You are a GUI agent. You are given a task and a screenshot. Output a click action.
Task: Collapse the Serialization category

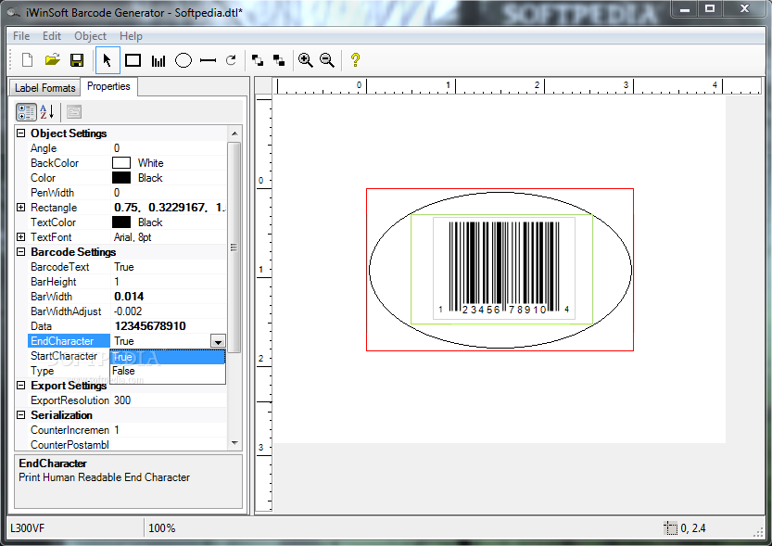[x=20, y=414]
